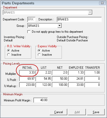This screenshot has height=118, width=107.
Task: Select Inactive under R.O. Writer Visibility
Action: click(9, 55)
